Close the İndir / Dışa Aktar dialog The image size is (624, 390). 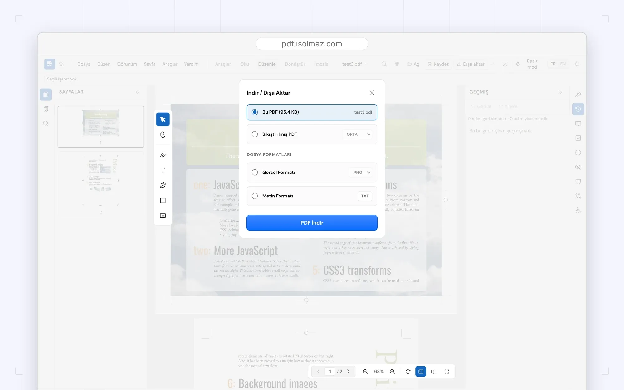(x=372, y=93)
